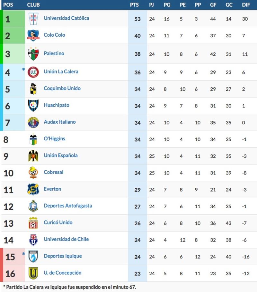Open the Curicó Unido team link

[x=58, y=222]
